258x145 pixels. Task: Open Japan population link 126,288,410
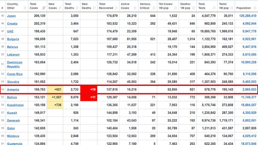click(248, 16)
